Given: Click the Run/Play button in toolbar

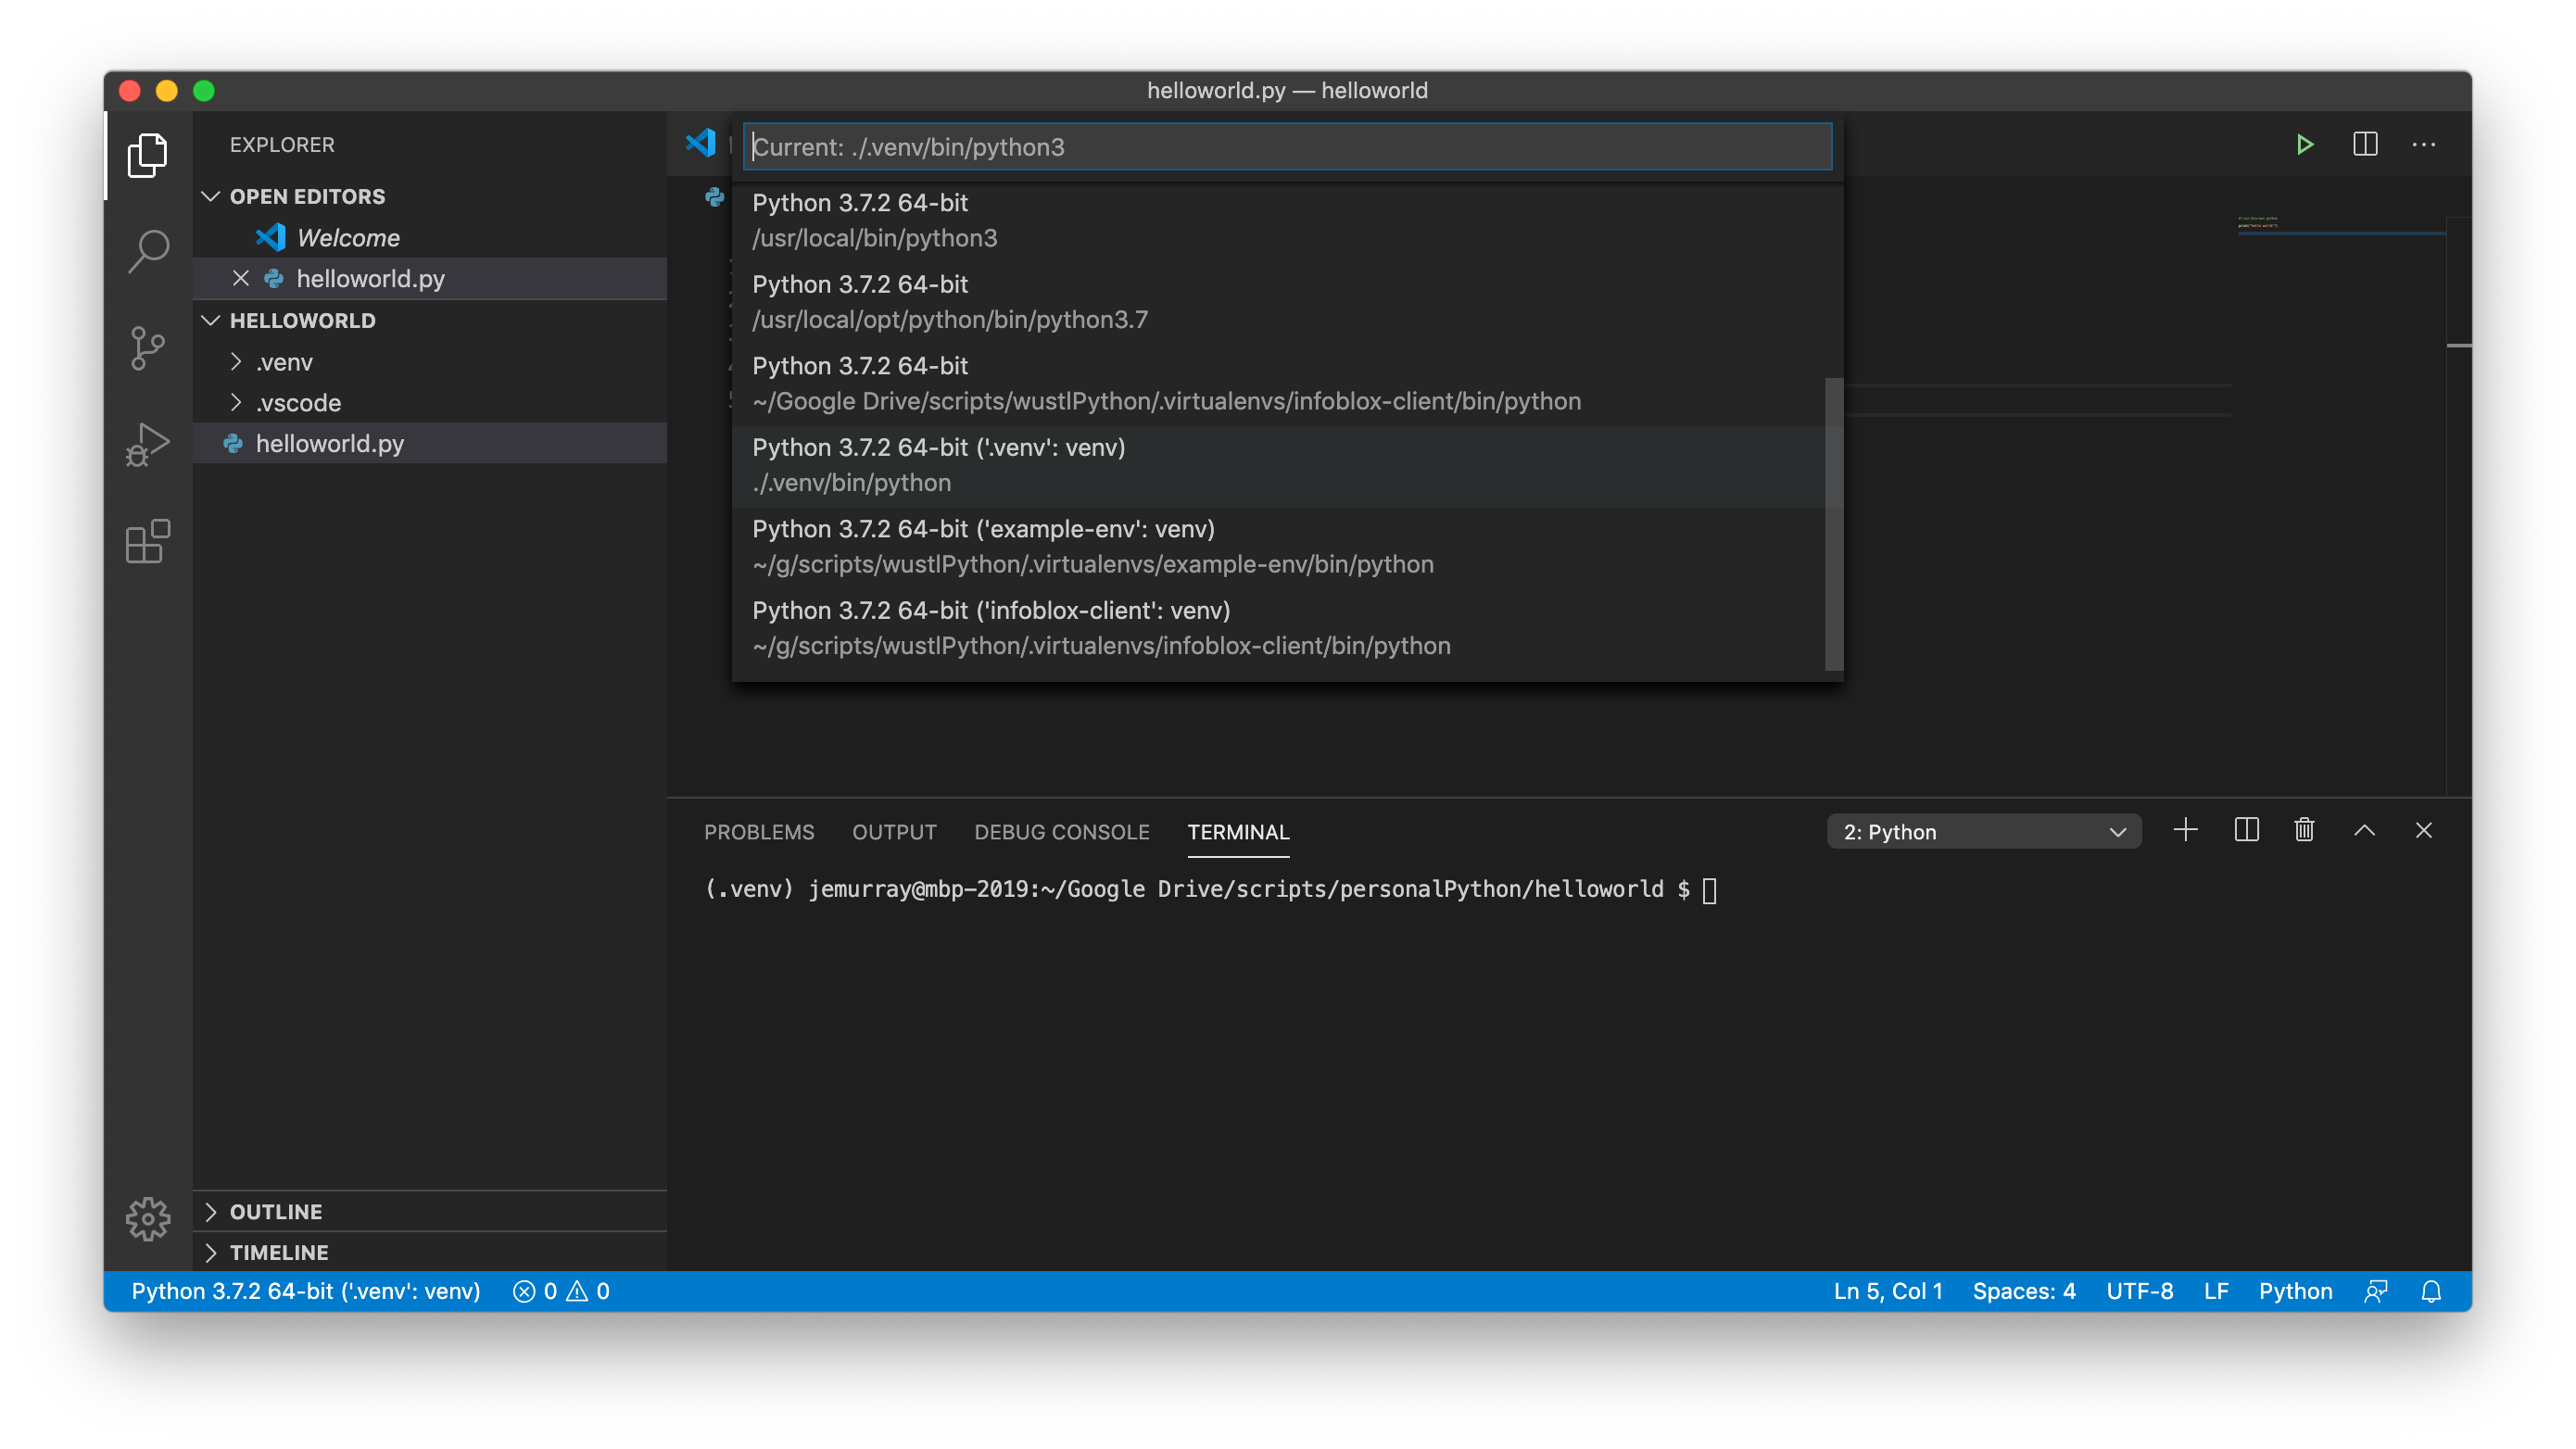Looking at the screenshot, I should [x=2305, y=145].
